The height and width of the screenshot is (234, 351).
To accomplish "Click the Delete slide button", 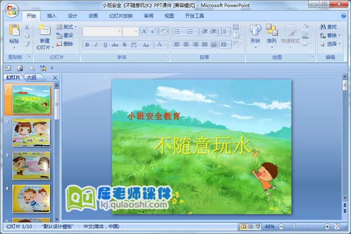I will pyautogui.click(x=65, y=44).
